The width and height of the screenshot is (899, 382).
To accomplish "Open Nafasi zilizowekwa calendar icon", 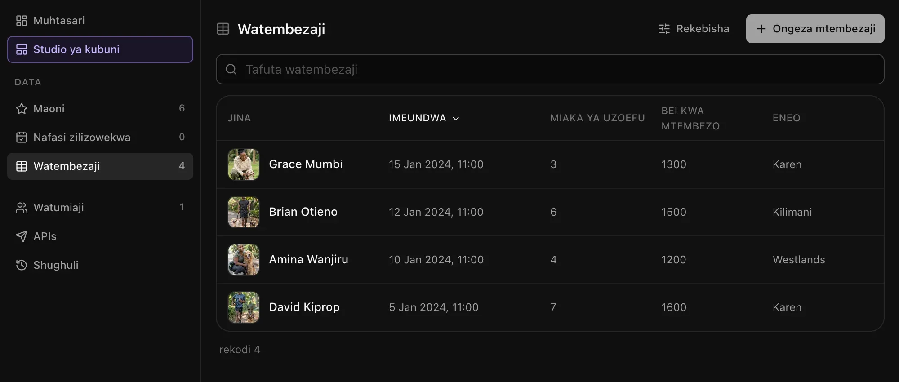I will click(21, 138).
